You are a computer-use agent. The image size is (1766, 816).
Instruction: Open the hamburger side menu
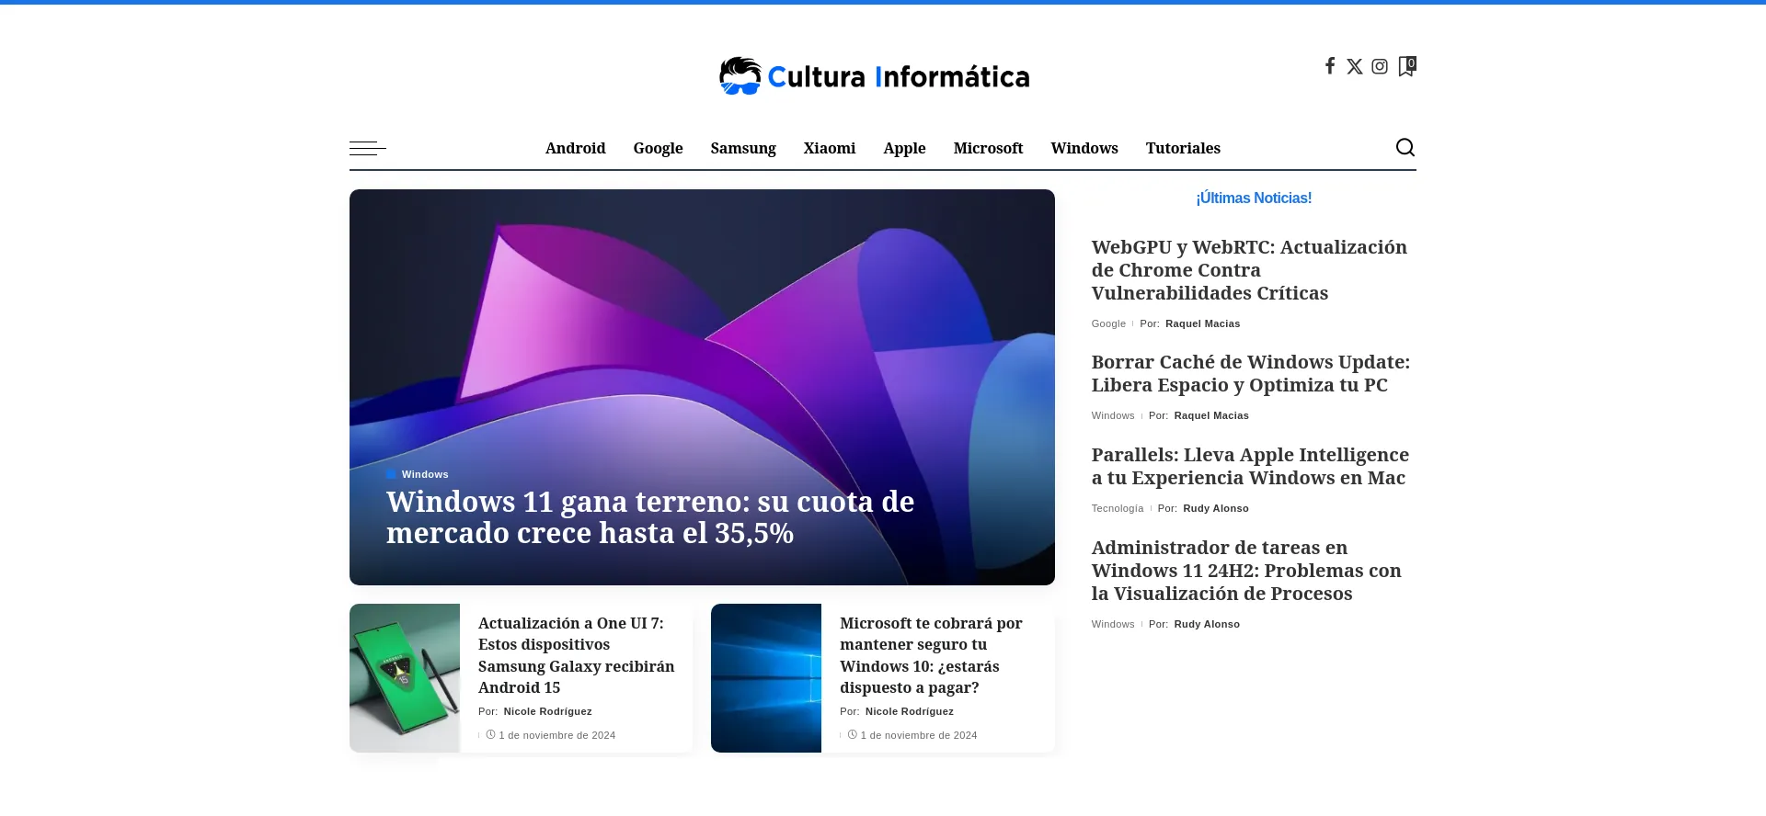click(367, 148)
